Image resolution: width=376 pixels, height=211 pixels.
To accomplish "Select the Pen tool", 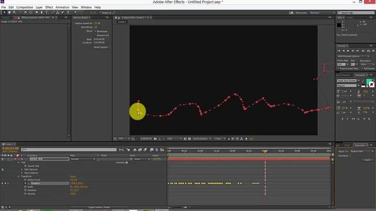I will (x=42, y=12).
